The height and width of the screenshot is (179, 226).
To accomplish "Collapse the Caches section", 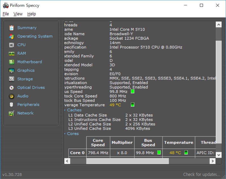I will [65, 110].
